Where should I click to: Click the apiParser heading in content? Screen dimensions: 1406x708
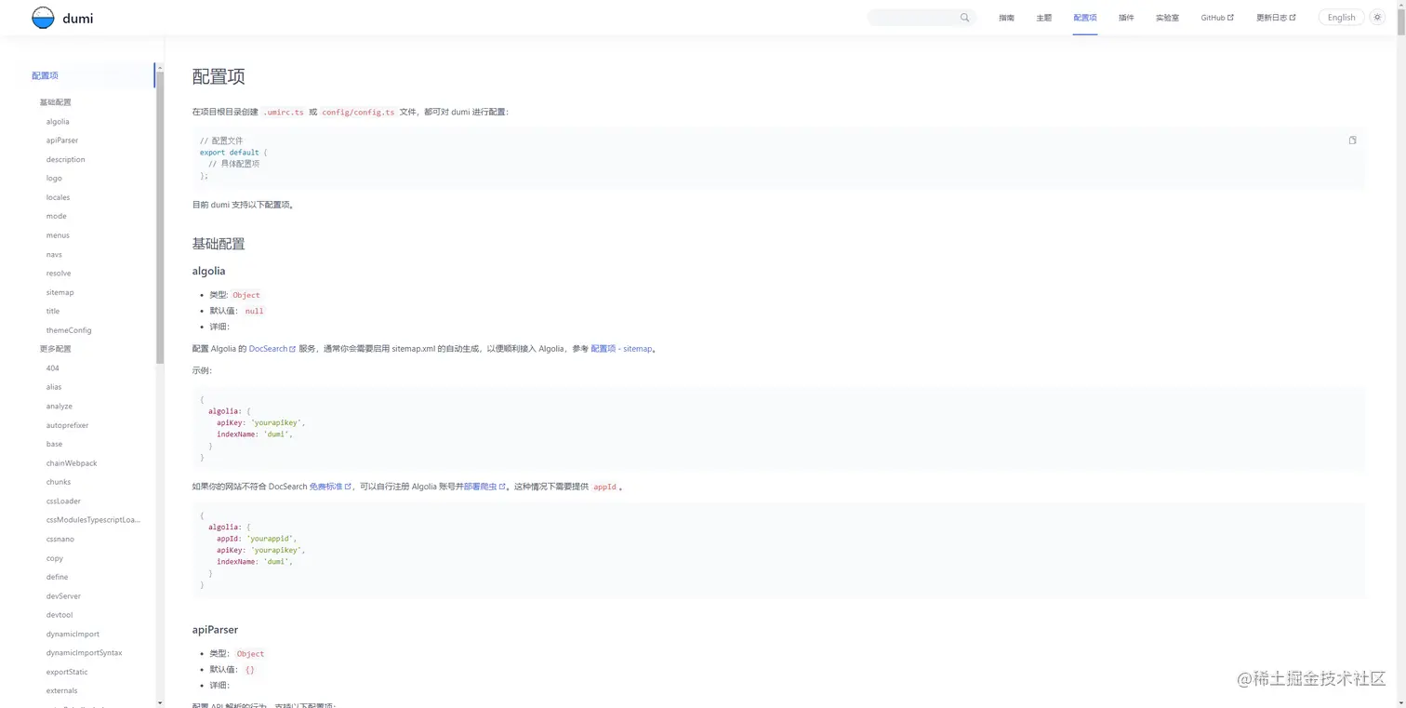215,630
